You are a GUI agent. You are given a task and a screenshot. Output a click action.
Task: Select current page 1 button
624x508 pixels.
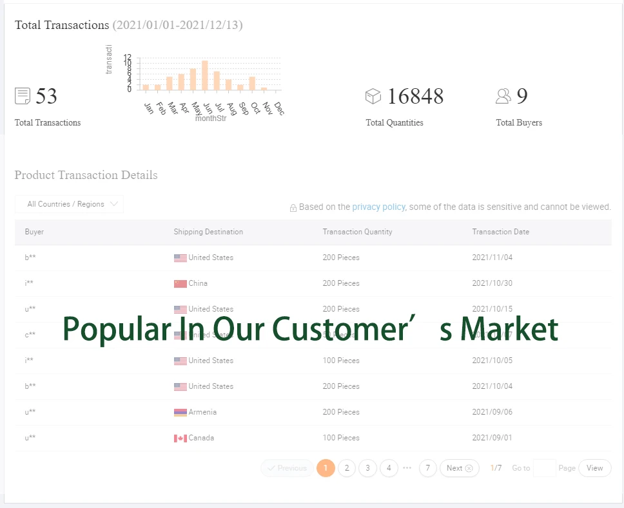pyautogui.click(x=326, y=468)
